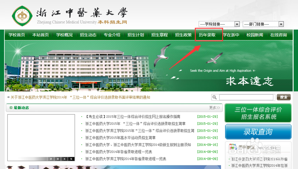Open 浙江中医药大学2015年三位一体招生简章 link
This screenshot has width=298, height=169.
pos(135,124)
